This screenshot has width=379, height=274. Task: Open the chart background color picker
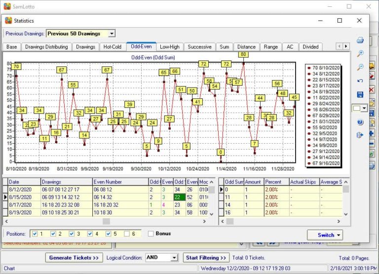click(364, 108)
